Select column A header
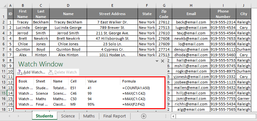 [x=10, y=5]
